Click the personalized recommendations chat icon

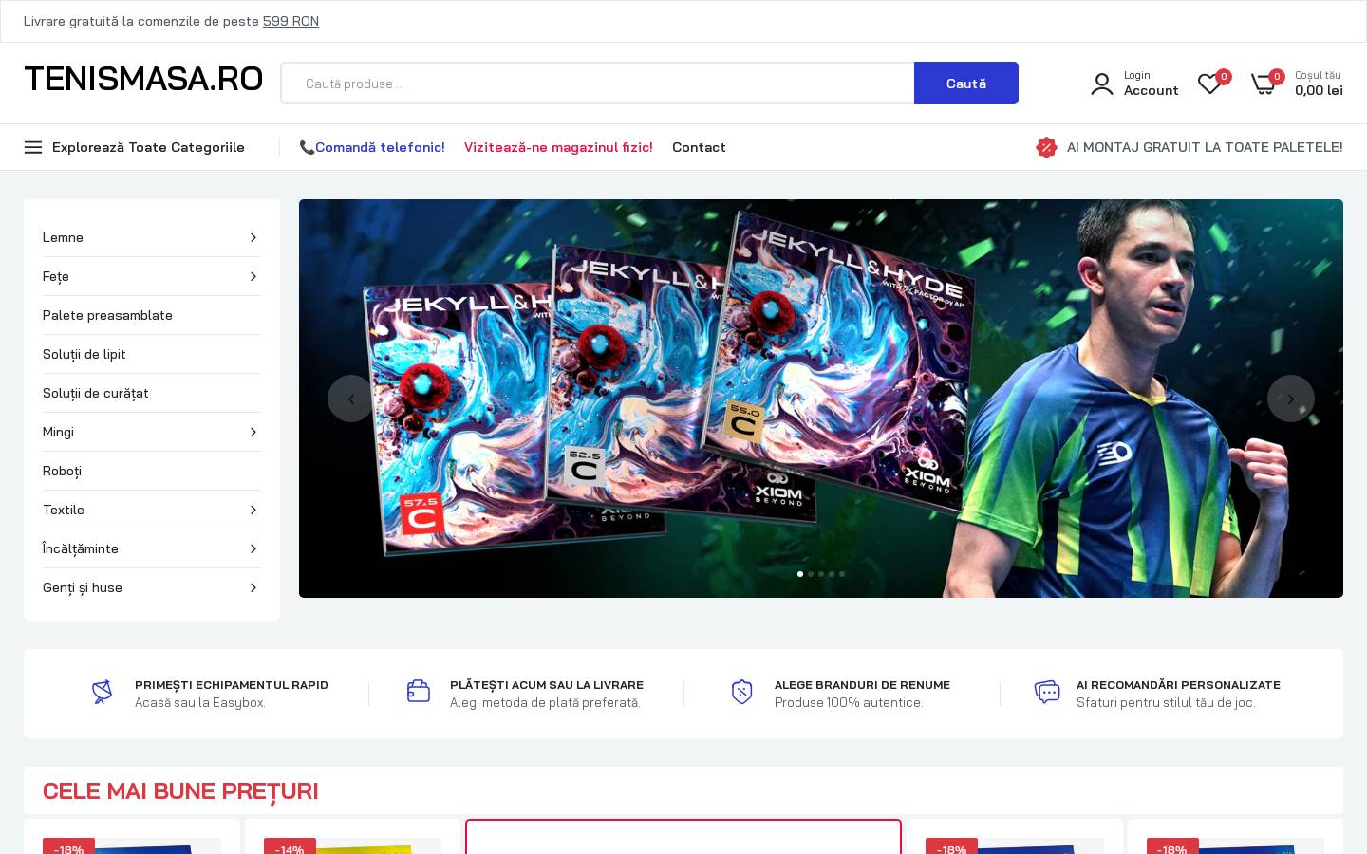[1047, 692]
